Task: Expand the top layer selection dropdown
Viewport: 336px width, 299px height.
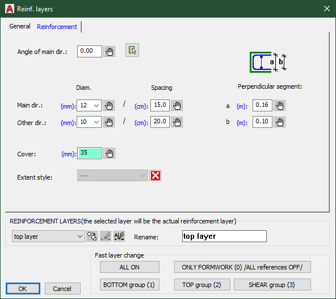Action: [48, 236]
